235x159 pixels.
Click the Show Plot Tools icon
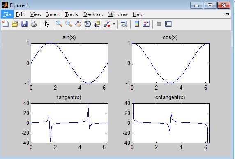pos(168,24)
